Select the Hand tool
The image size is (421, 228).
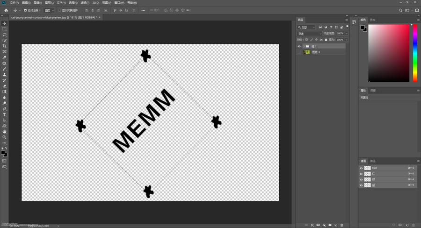tap(5, 132)
